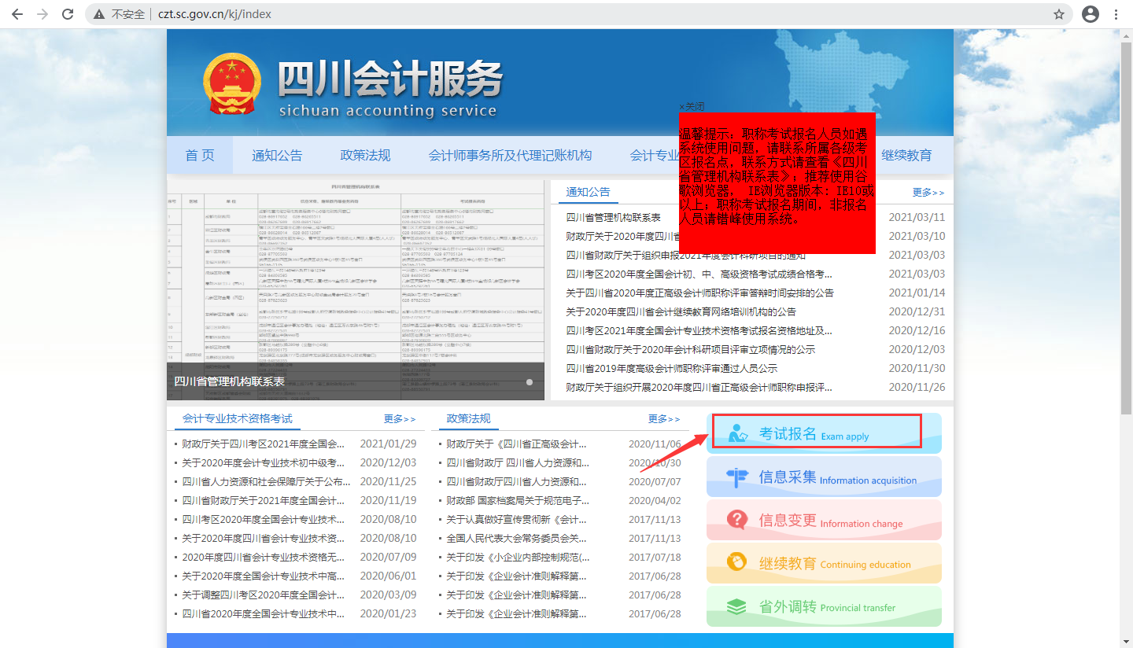
Task: Open the Chrome profile avatar icon
Action: tap(1090, 14)
